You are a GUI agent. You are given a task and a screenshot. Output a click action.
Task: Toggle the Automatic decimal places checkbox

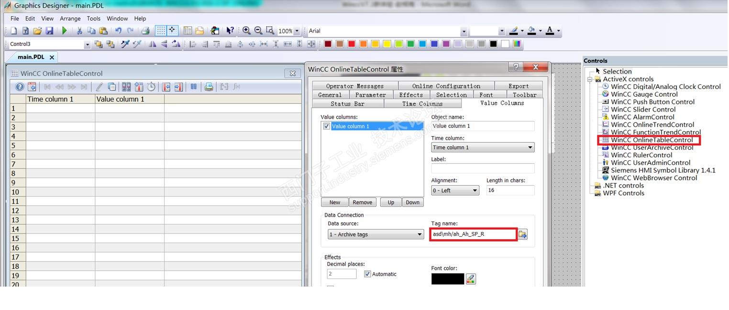[367, 274]
